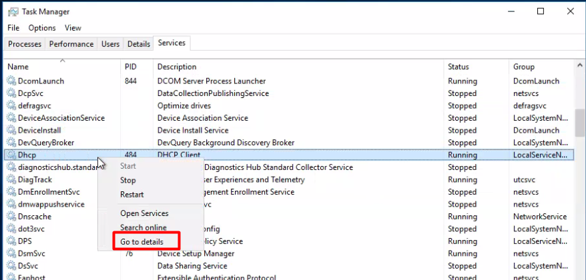Select the DmEnrollmentSvc service name
The height and width of the screenshot is (280, 586).
(x=49, y=192)
